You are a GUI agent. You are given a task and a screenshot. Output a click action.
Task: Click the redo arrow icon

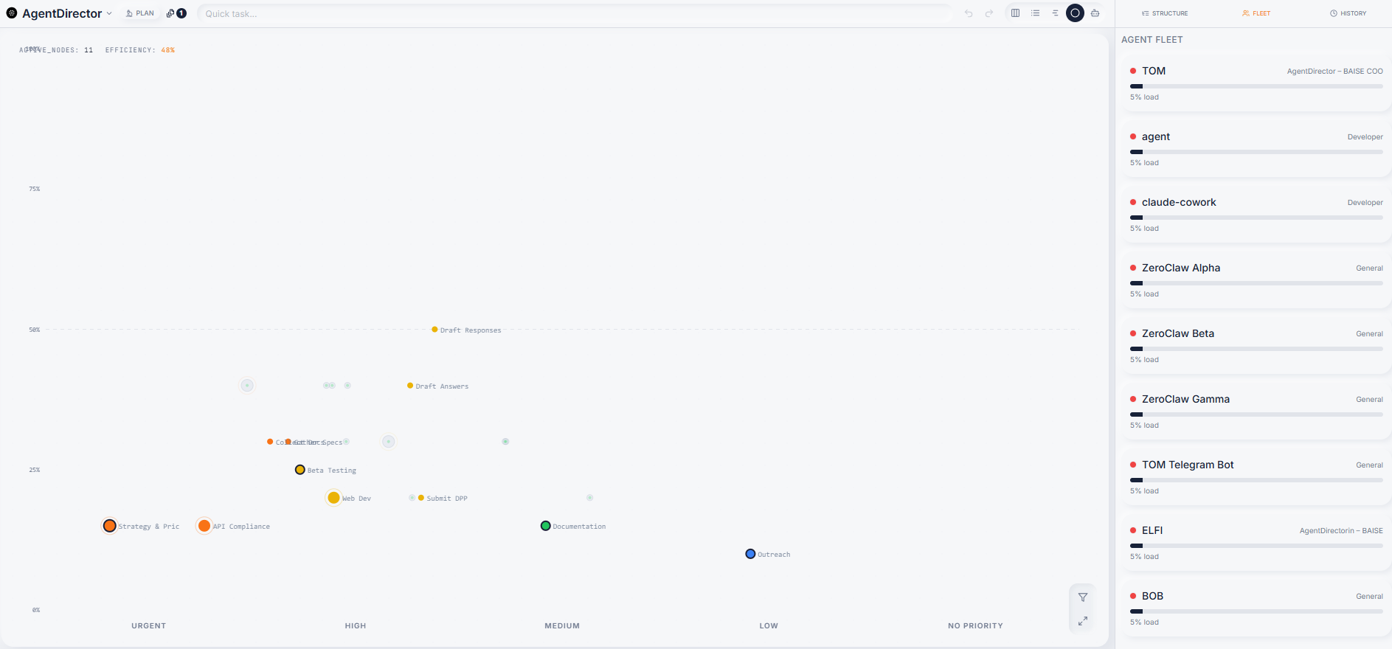pos(989,13)
